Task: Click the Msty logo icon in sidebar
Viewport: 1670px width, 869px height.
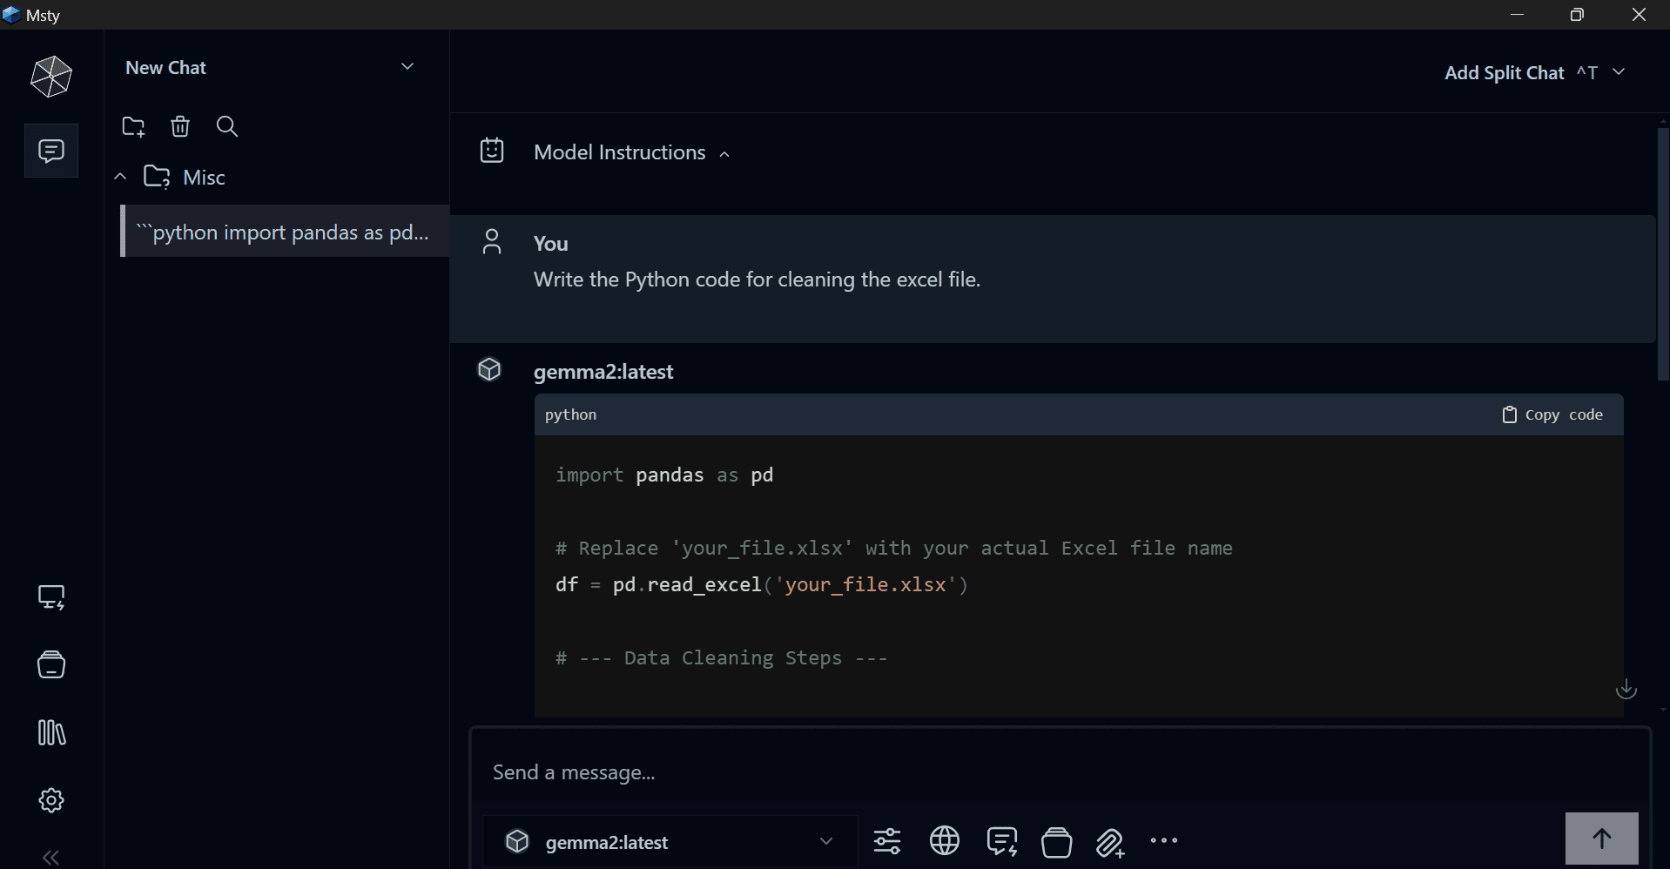Action: (x=51, y=77)
